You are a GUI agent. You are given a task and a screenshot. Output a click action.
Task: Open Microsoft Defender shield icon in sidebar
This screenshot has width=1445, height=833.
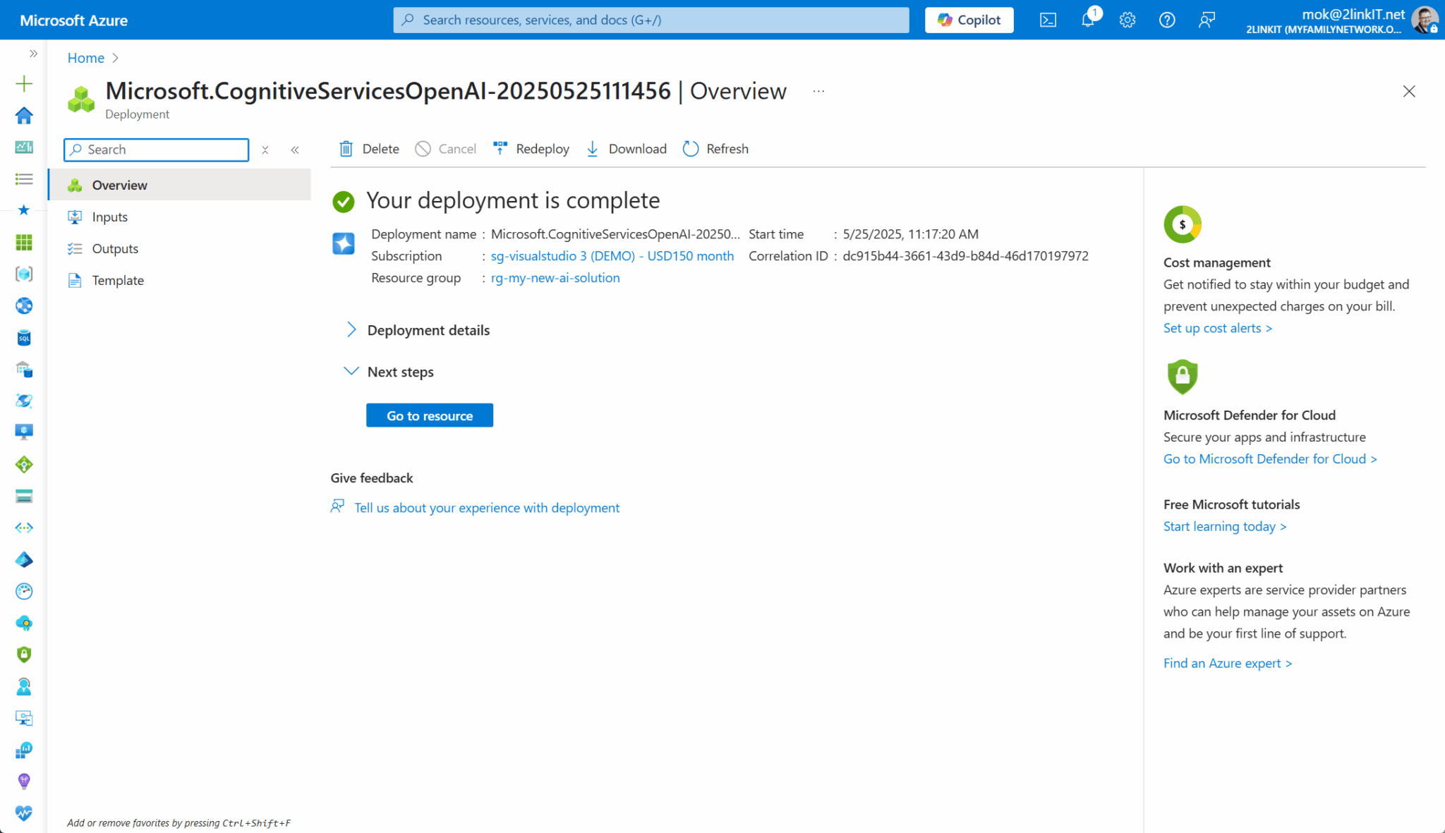(24, 654)
